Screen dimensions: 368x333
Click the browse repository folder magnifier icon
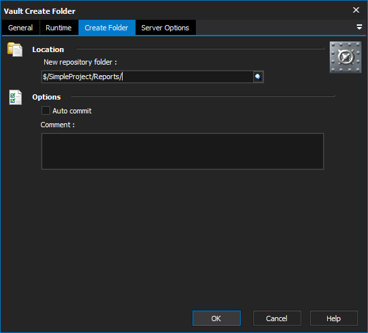[258, 76]
